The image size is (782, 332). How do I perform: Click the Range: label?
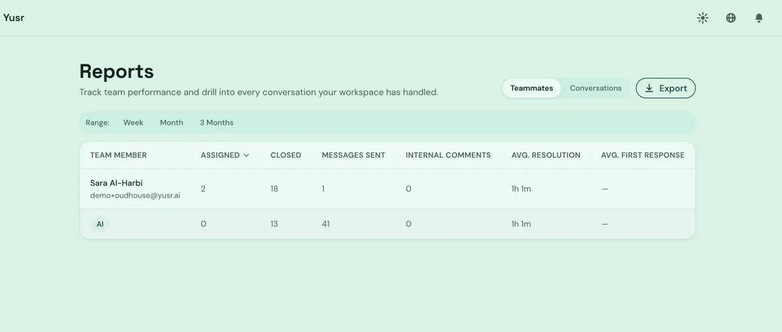[97, 123]
